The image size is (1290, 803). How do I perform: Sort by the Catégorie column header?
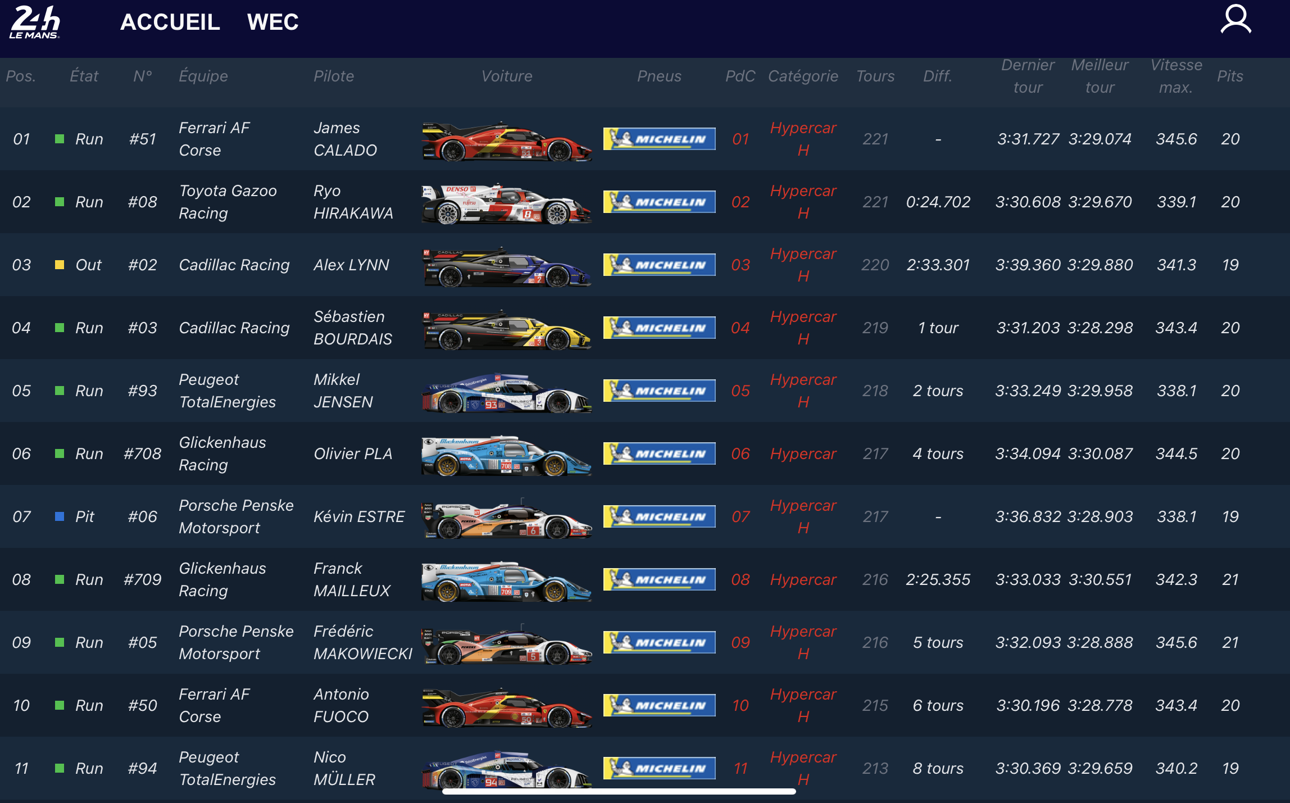pos(803,76)
